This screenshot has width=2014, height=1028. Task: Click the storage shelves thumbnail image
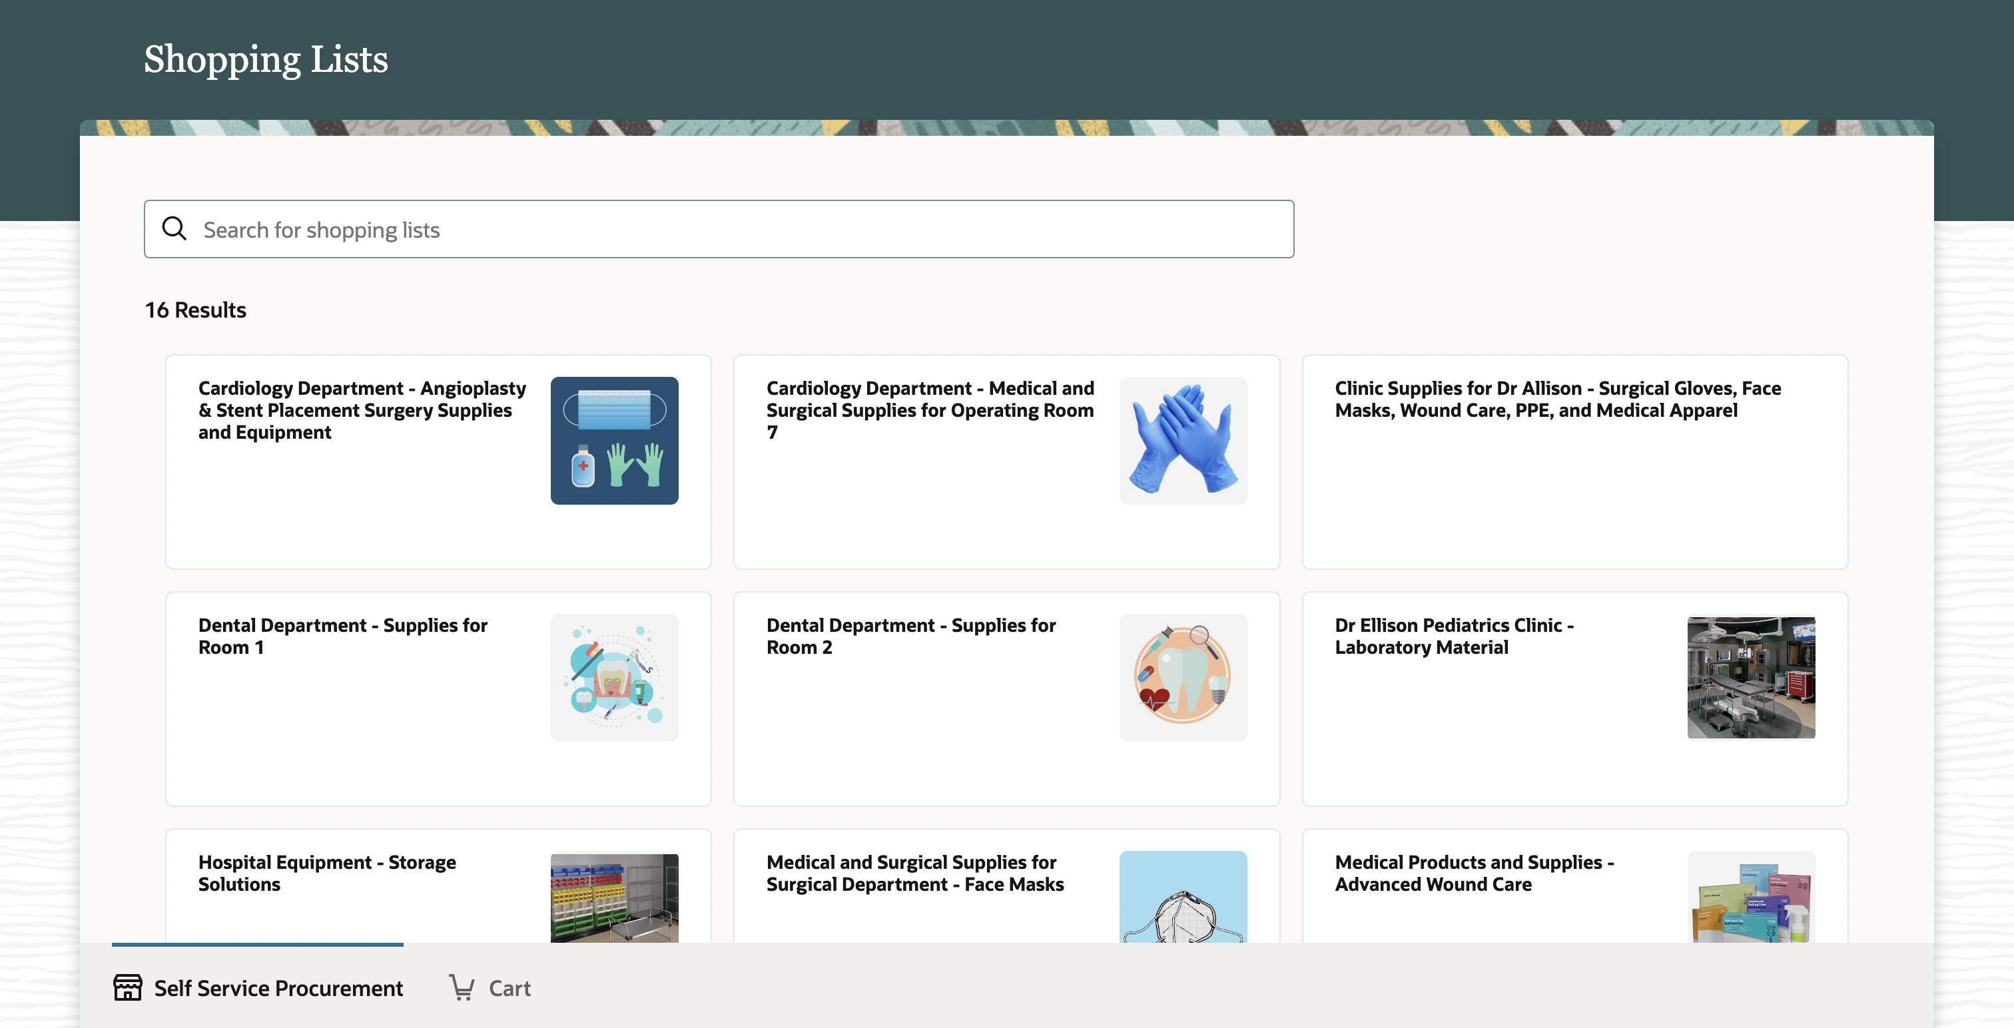(x=614, y=897)
